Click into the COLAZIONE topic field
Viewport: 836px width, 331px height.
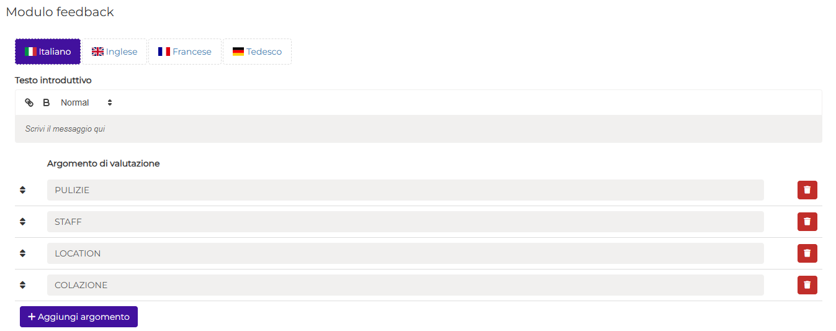coord(405,285)
